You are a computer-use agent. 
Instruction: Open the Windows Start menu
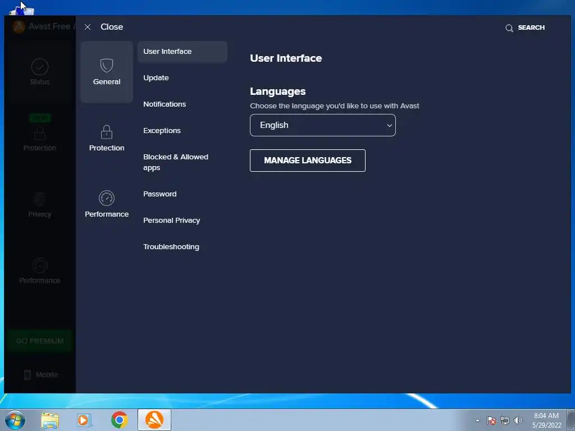[x=15, y=420]
